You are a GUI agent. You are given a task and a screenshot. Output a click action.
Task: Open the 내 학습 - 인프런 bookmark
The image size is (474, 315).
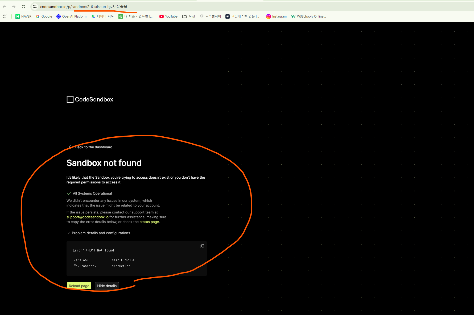point(136,16)
